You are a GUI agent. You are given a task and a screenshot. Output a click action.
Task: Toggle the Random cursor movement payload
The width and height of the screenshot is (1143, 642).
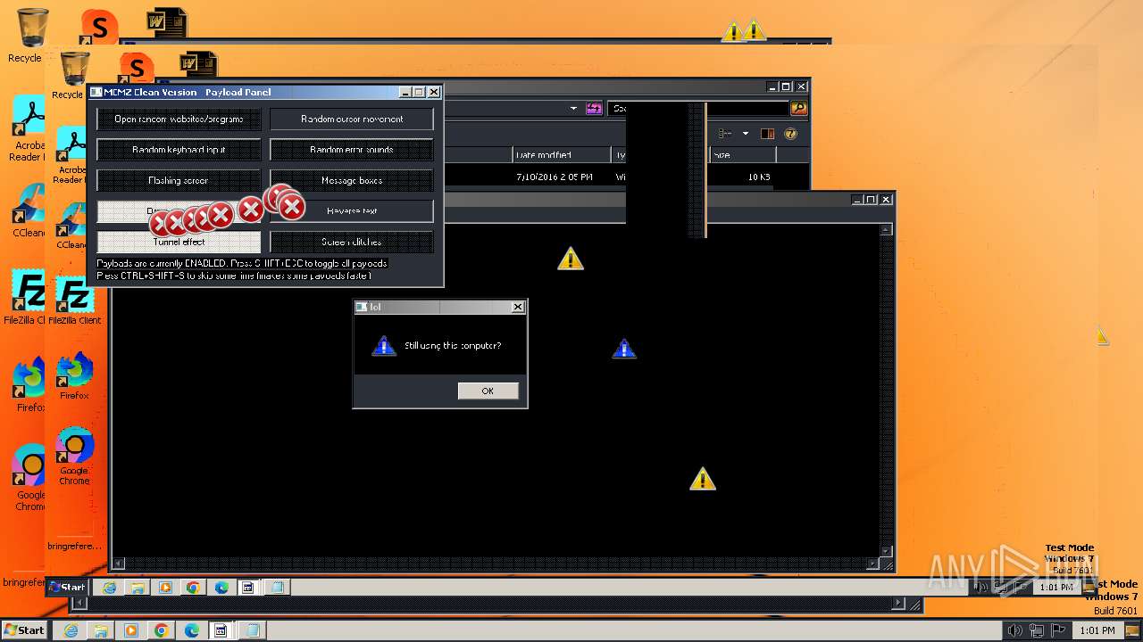(352, 119)
